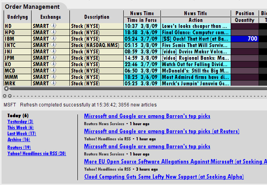Screen dimensions: 267x185
Task: Select the HPQ underlying cell
Action: click(x=18, y=32)
